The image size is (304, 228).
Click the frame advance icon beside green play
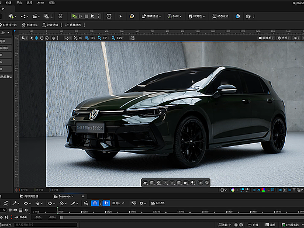click(81, 16)
